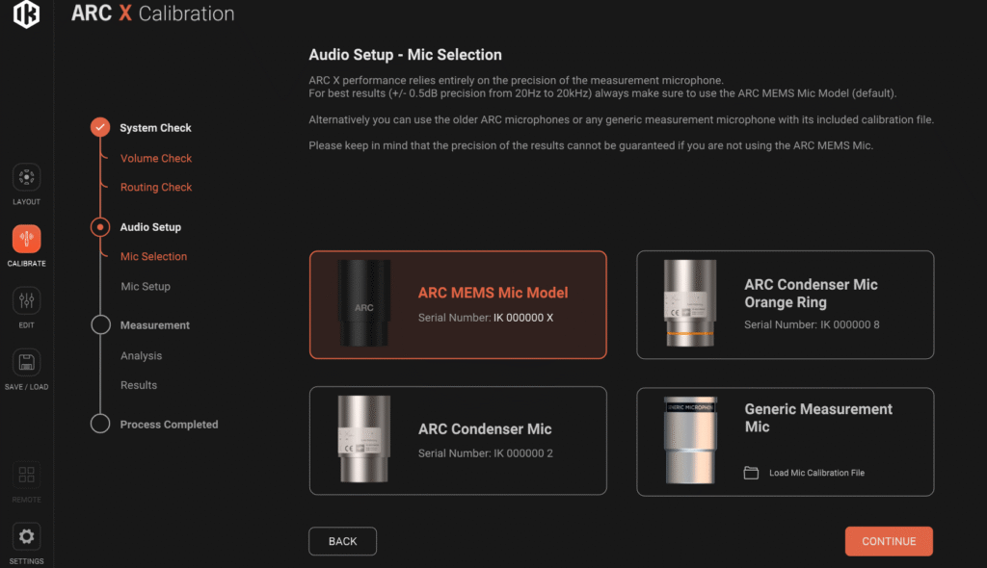Viewport: 987px width, 568px height.
Task: Select the ARC MEMS Mic Model card
Action: click(458, 305)
